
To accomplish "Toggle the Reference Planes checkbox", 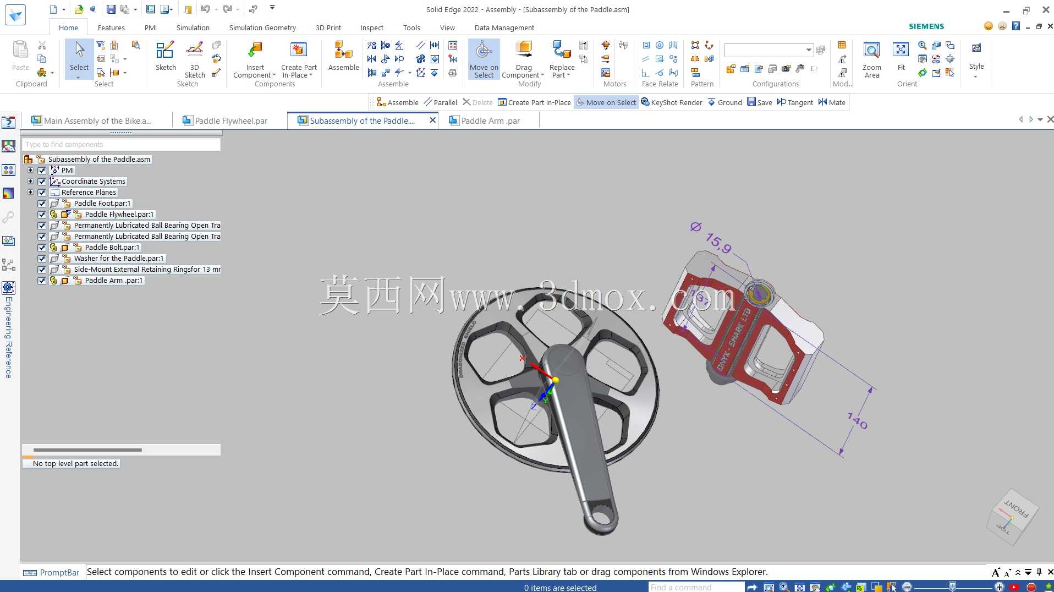I will 42,193.
